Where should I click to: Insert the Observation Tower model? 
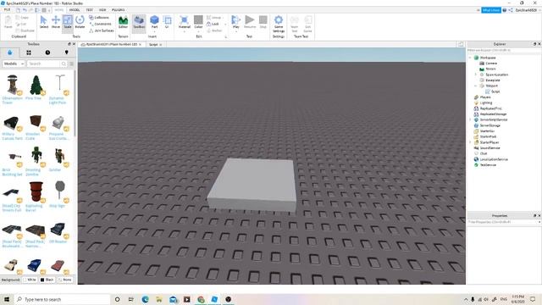pyautogui.click(x=12, y=89)
